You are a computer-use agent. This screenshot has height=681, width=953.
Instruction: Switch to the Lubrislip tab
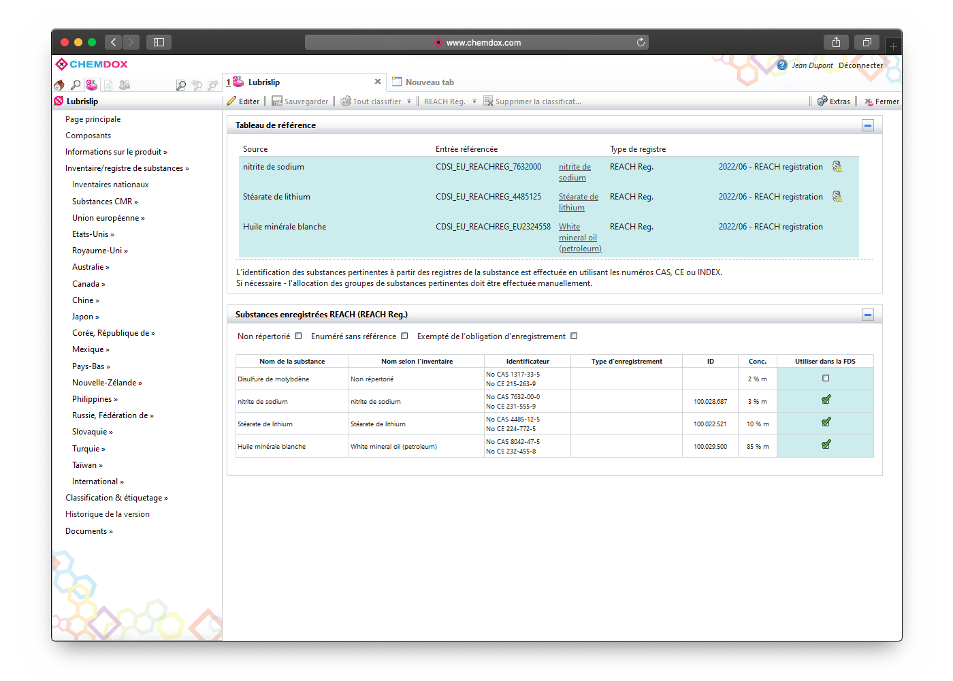(304, 82)
